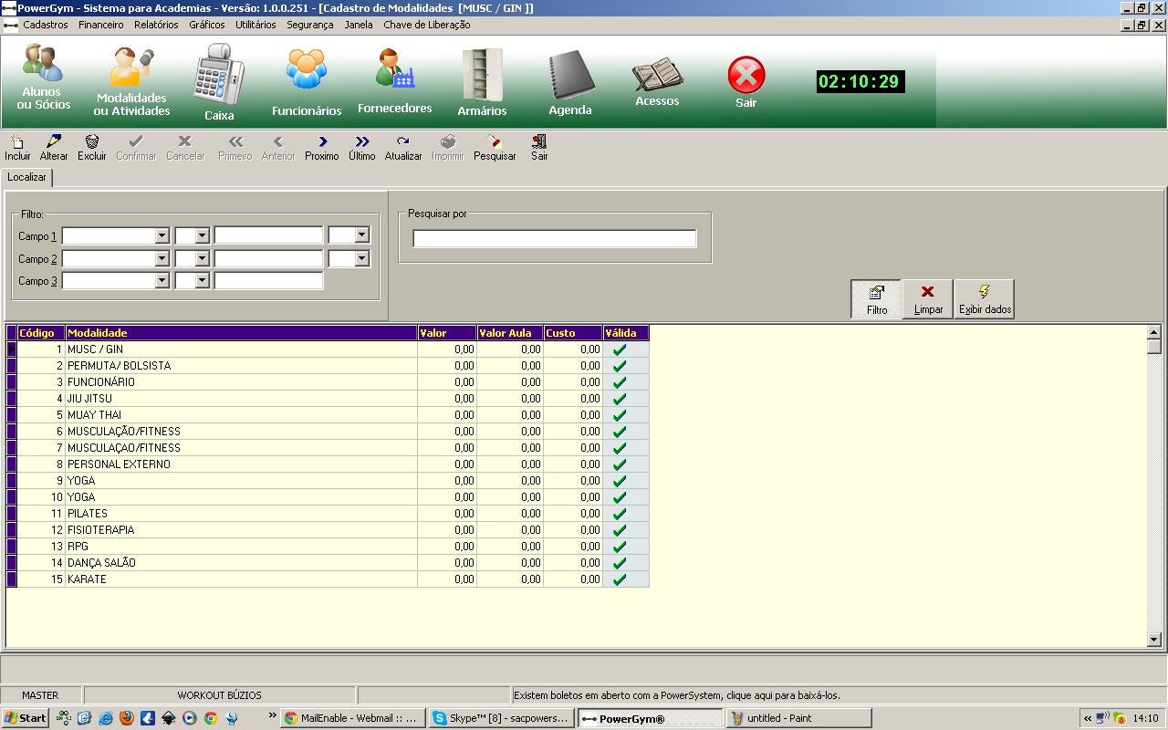Click the Limpar button

928,299
